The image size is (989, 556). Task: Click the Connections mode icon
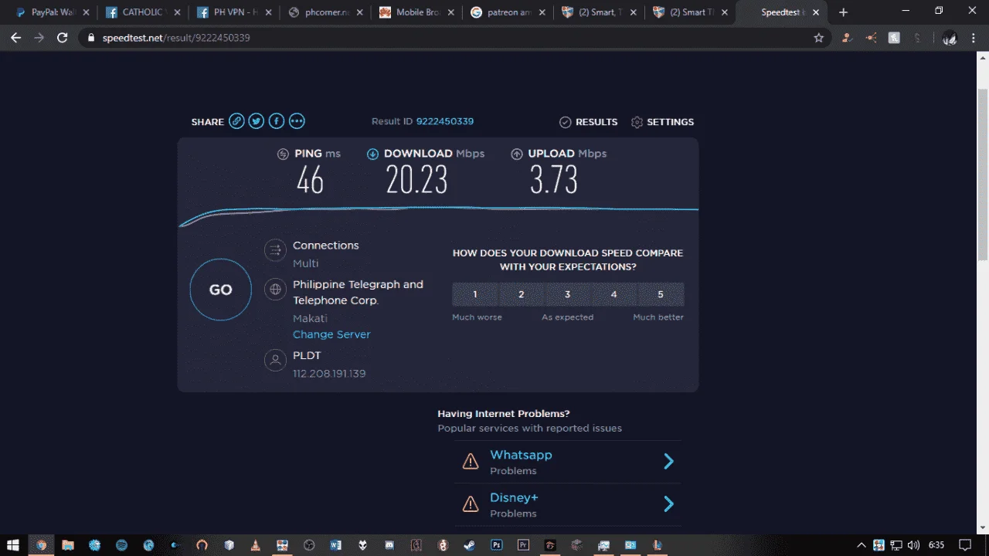tap(275, 250)
